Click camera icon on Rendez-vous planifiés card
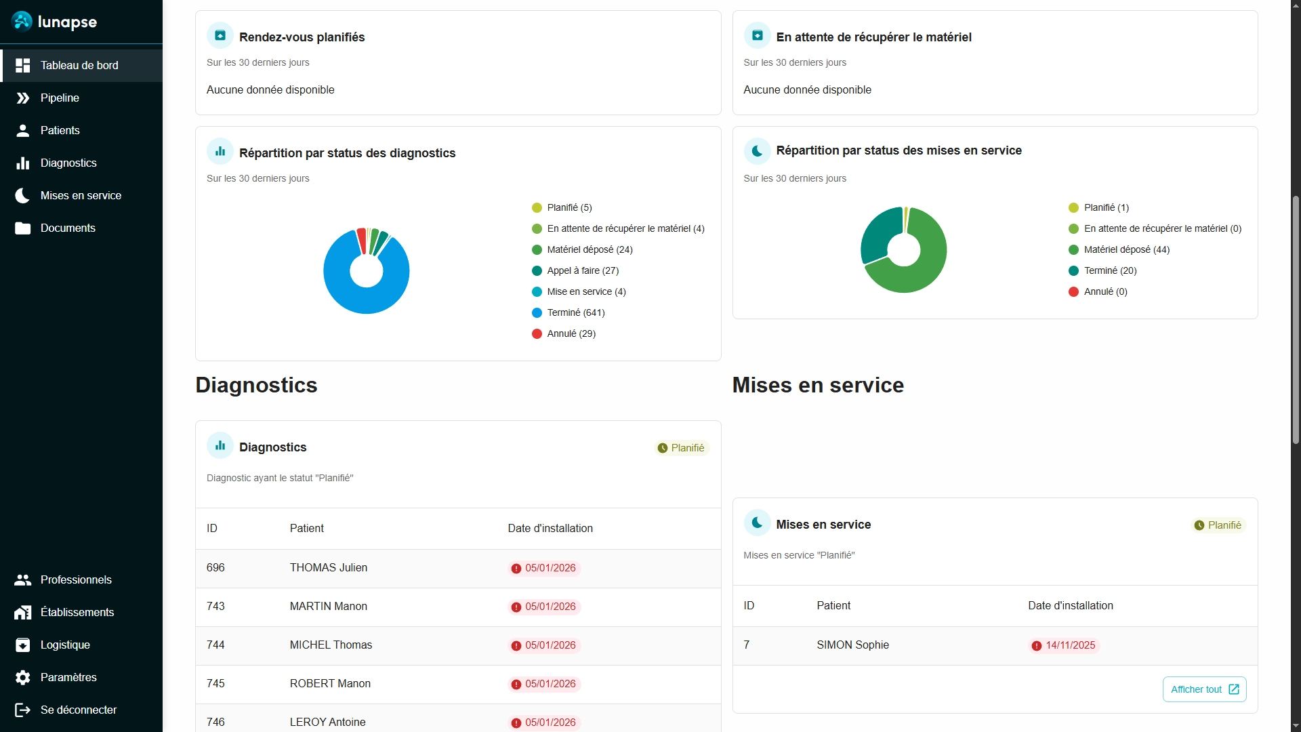 [x=220, y=35]
